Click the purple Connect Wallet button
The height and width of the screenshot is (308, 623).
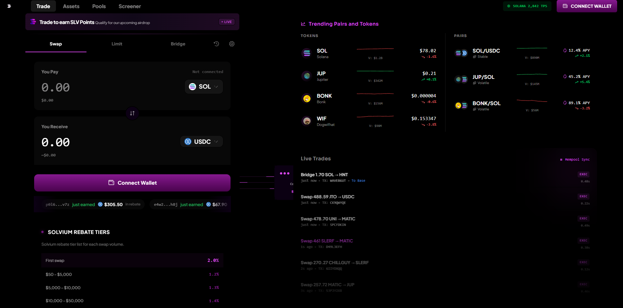[x=132, y=183]
